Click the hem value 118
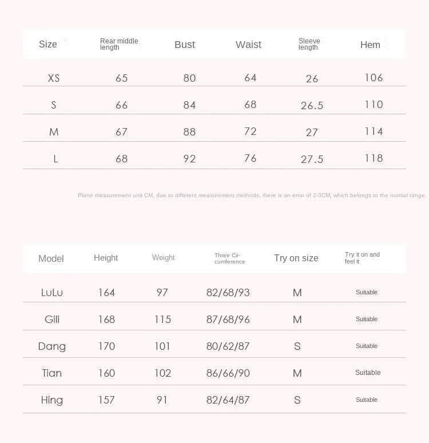Image resolution: width=429 pixels, height=443 pixels. 374,158
